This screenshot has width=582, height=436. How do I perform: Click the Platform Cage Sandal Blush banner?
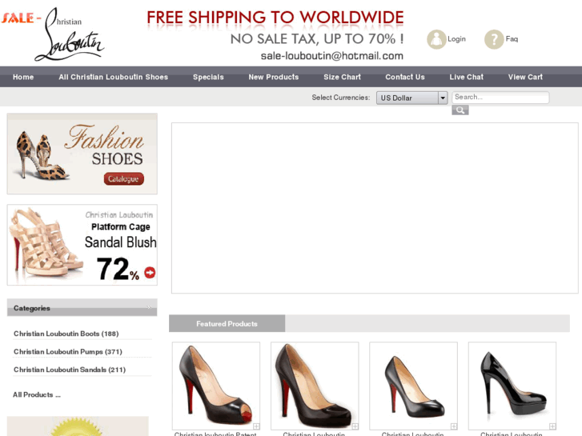[x=82, y=245]
